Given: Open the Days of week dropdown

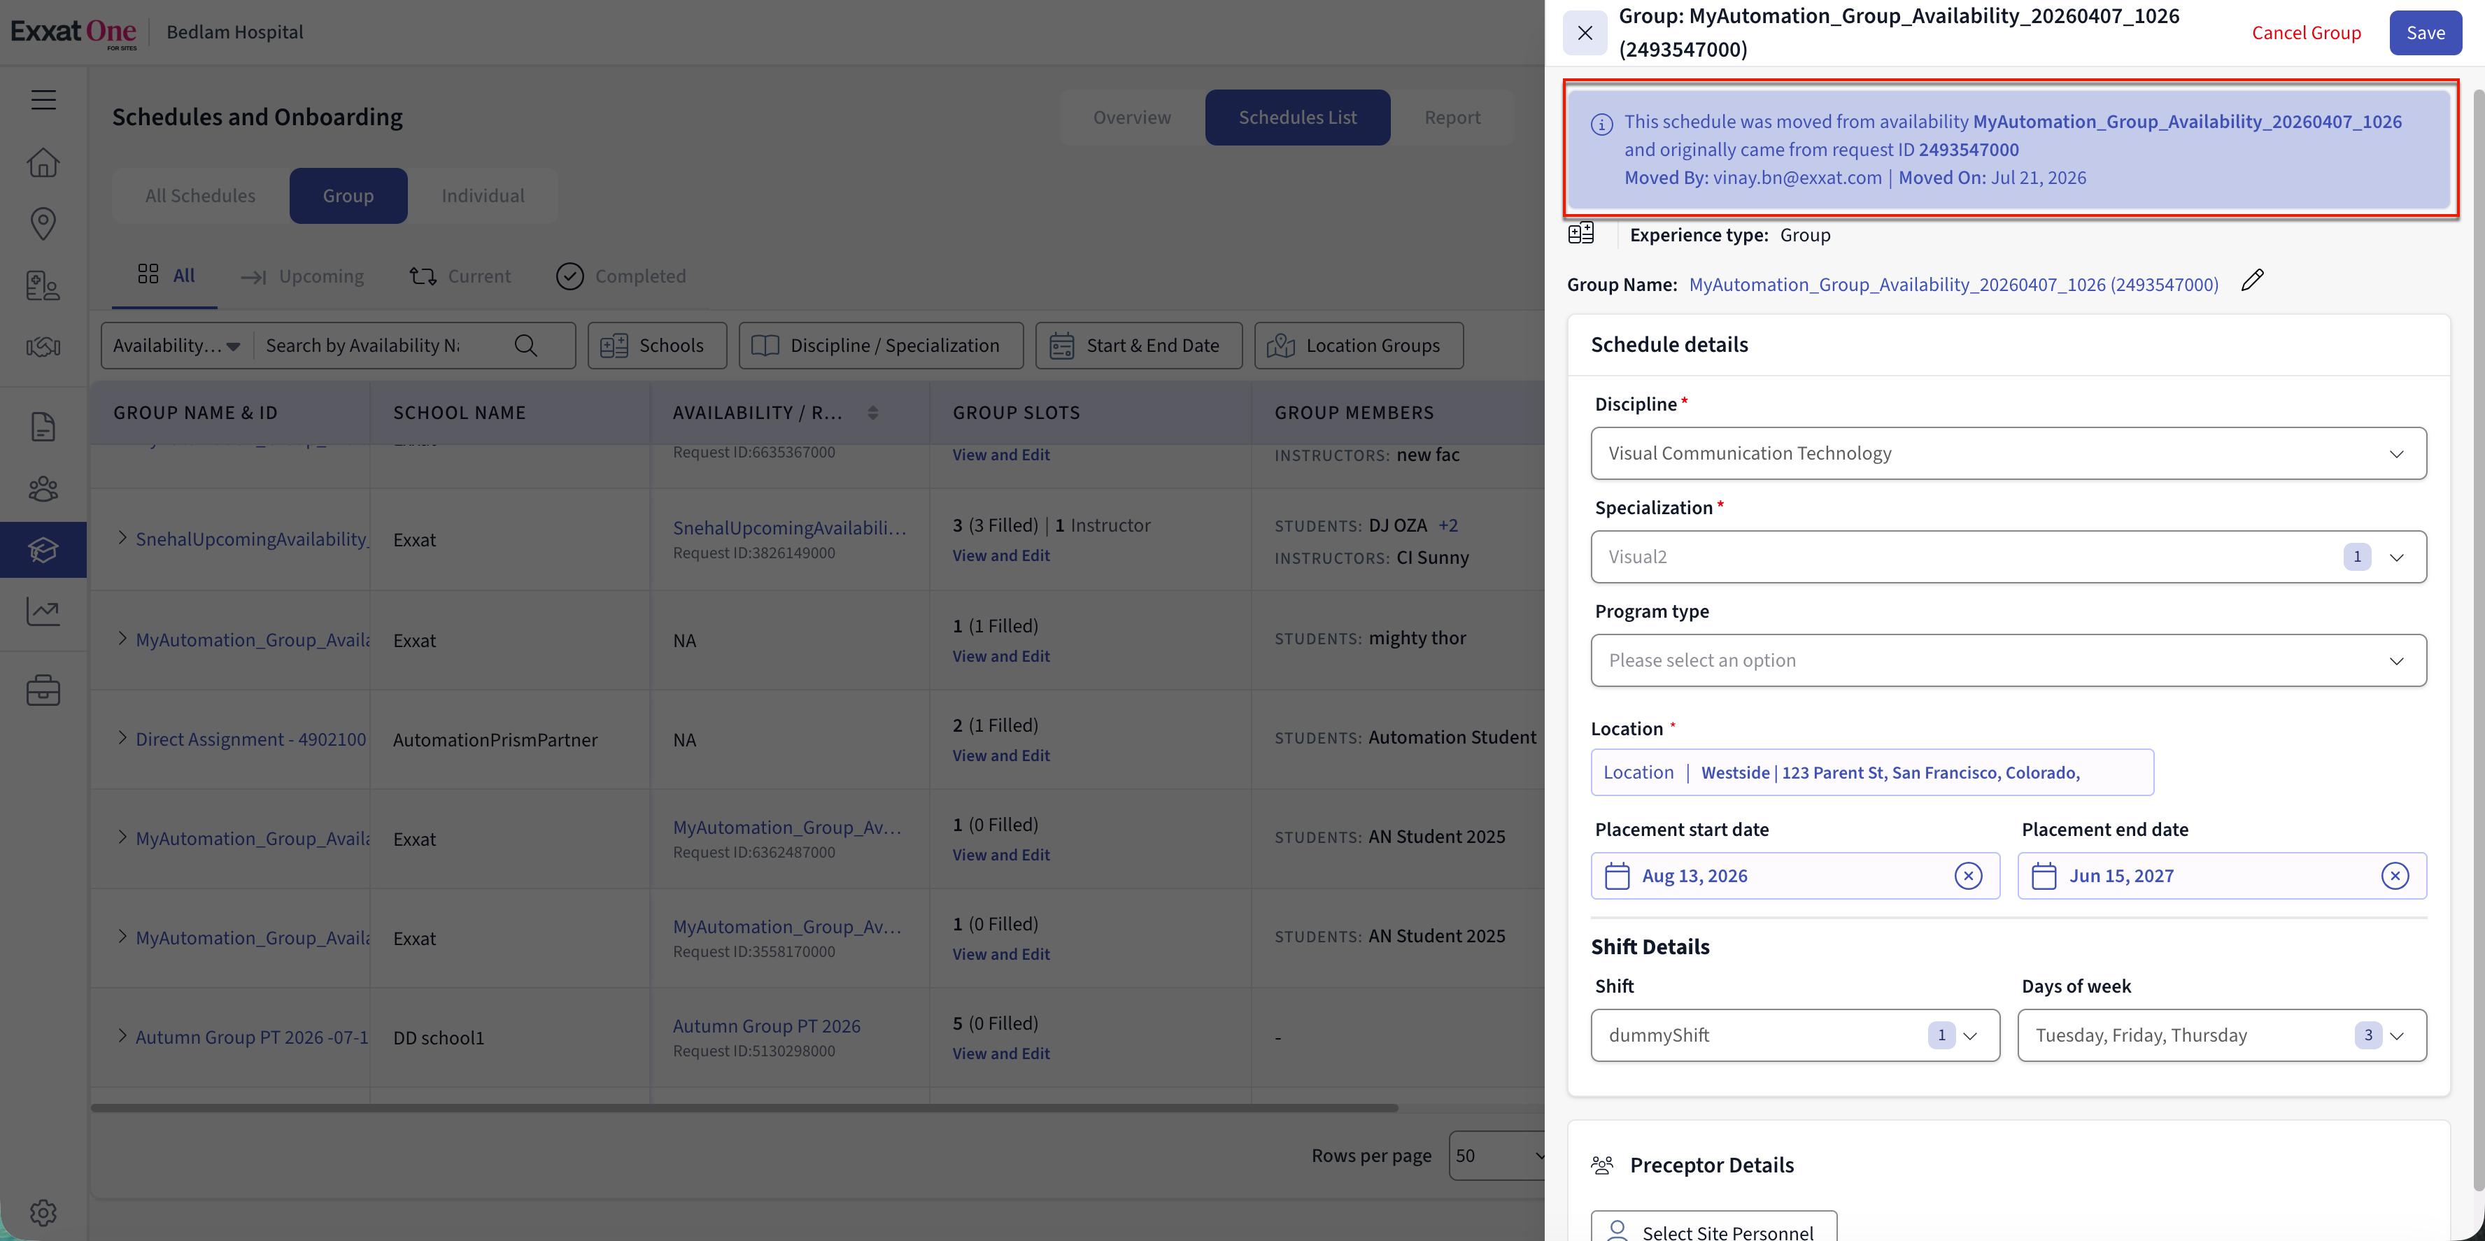Looking at the screenshot, I should [2222, 1035].
